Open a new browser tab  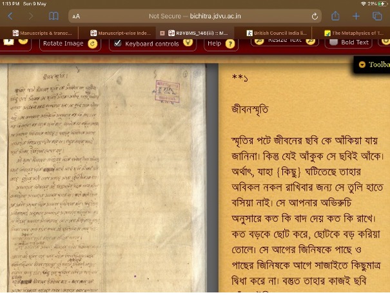(356, 15)
